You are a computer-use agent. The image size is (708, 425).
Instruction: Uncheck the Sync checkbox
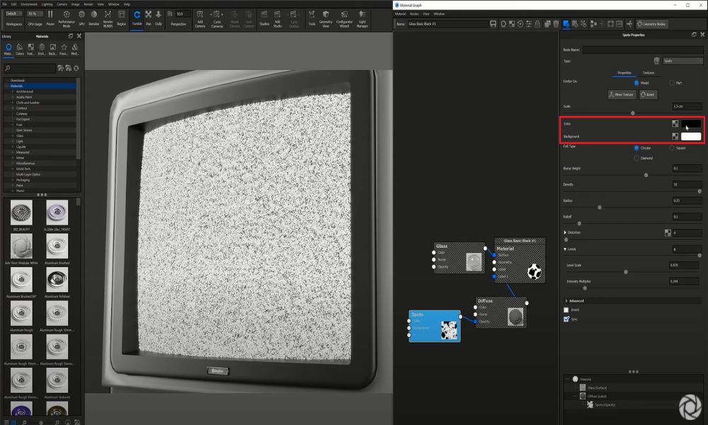tap(566, 319)
